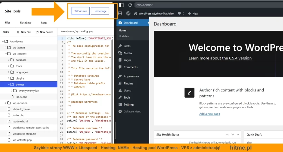Expand the twentytwentyfive folder

click(x=12, y=91)
